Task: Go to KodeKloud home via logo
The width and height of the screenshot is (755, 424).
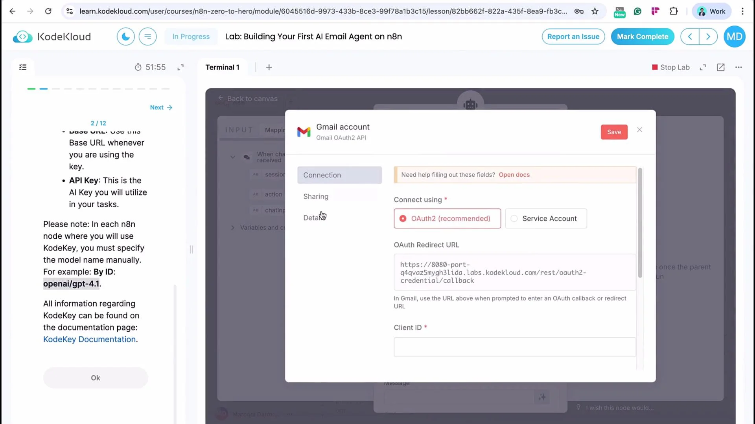Action: point(52,37)
